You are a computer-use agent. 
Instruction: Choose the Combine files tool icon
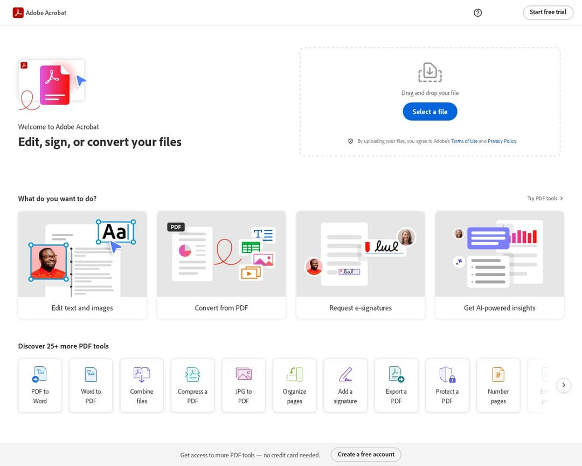pos(142,374)
